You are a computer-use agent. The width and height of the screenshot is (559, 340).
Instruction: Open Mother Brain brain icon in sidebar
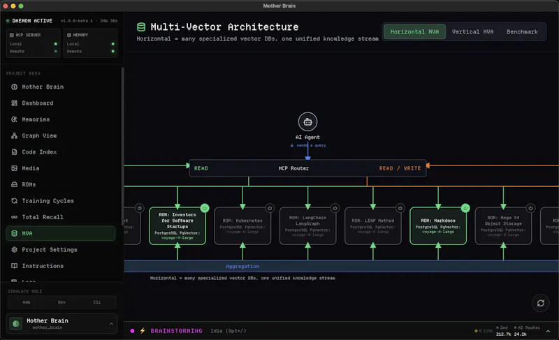(14, 87)
